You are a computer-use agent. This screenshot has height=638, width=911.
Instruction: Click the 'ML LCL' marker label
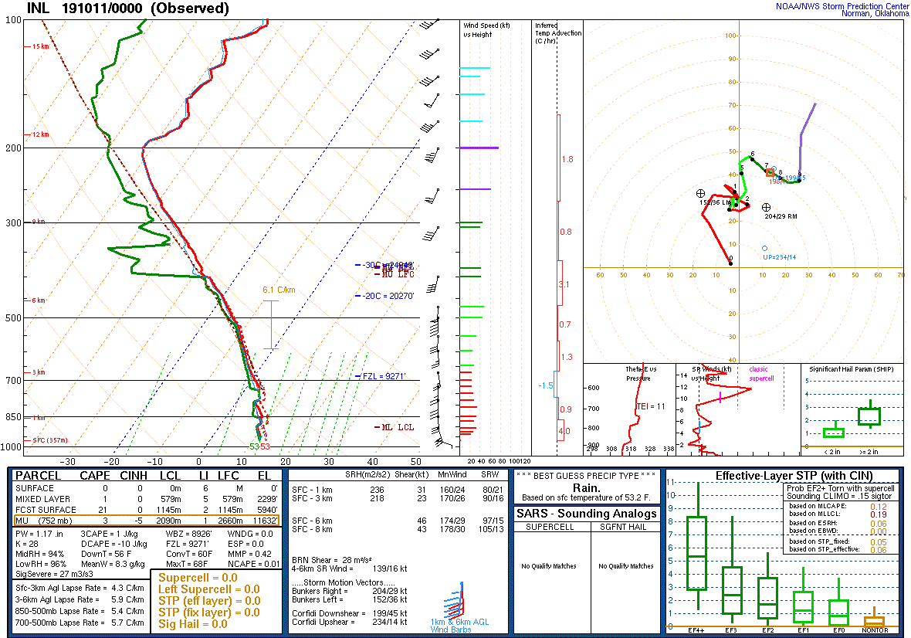(395, 427)
